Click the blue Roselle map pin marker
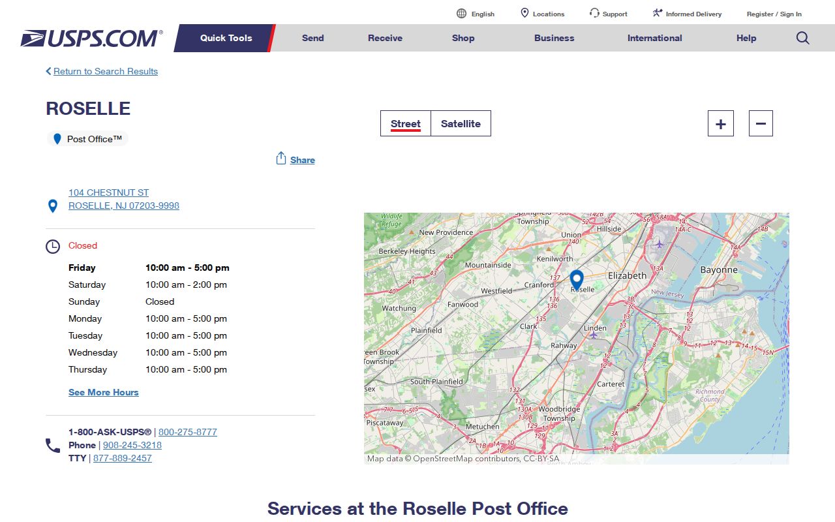835x522 pixels. 577,280
